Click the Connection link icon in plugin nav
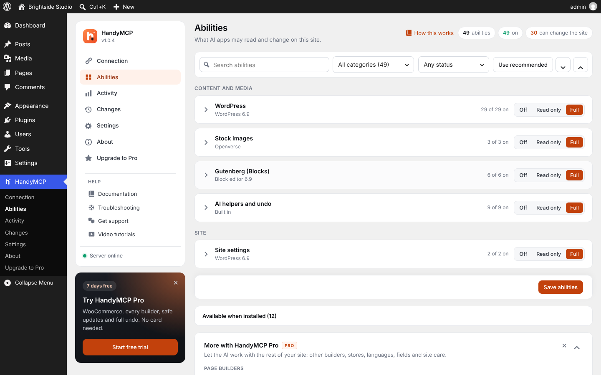The image size is (601, 375). click(x=88, y=61)
